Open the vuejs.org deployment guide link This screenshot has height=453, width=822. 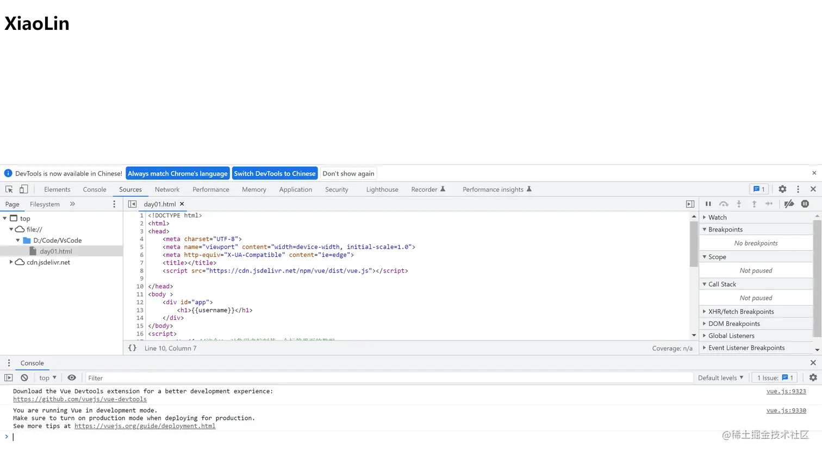coord(145,426)
